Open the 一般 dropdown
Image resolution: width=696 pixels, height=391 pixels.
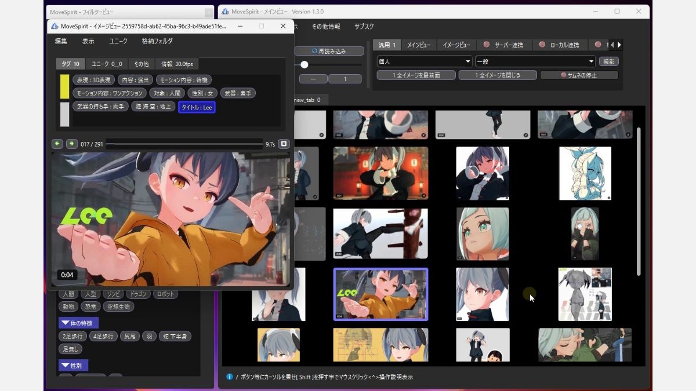tap(535, 61)
